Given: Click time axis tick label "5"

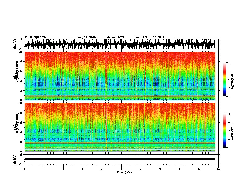Looking at the screenshot, I should click(x=121, y=170).
